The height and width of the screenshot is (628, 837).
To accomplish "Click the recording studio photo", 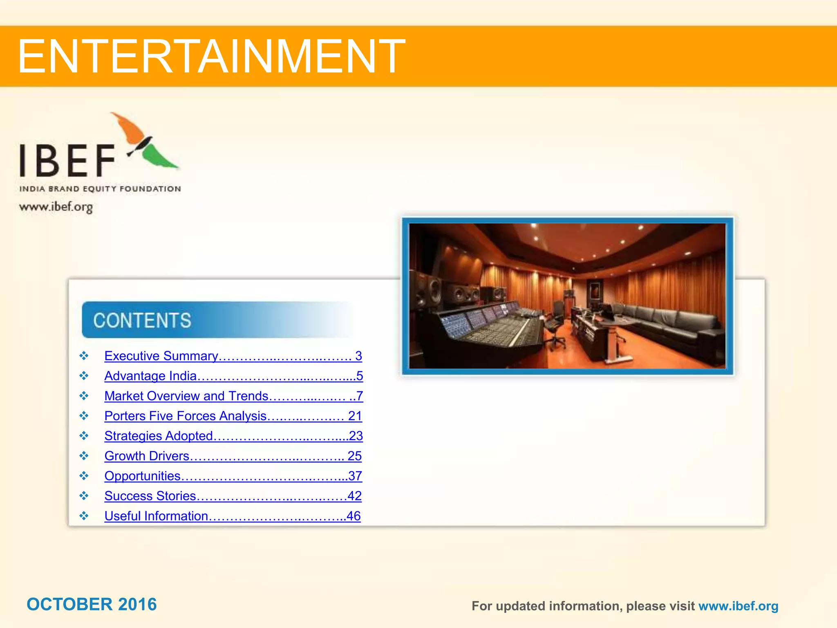I will click(x=567, y=296).
